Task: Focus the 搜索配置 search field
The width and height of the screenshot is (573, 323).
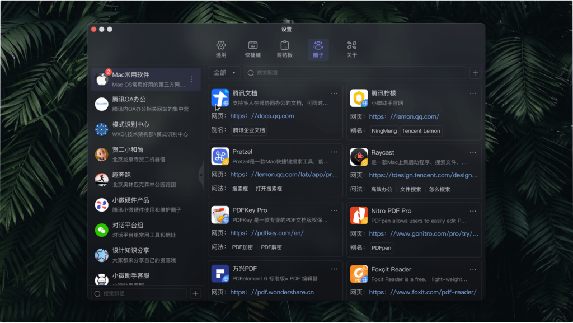Action: [x=355, y=73]
